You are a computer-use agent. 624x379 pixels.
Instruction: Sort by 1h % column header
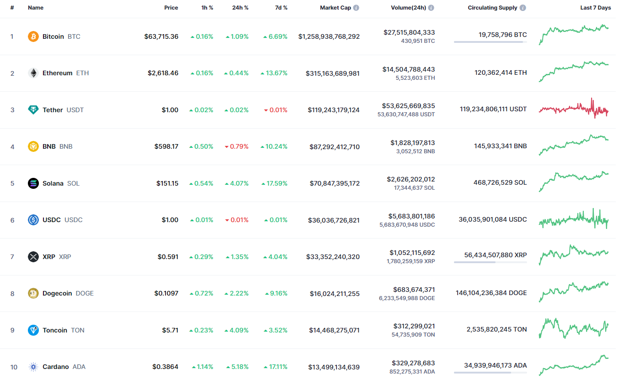click(x=207, y=8)
